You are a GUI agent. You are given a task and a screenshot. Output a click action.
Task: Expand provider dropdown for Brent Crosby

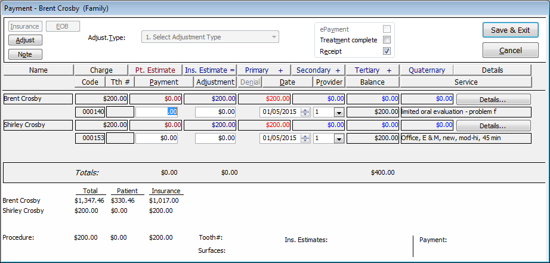click(338, 112)
